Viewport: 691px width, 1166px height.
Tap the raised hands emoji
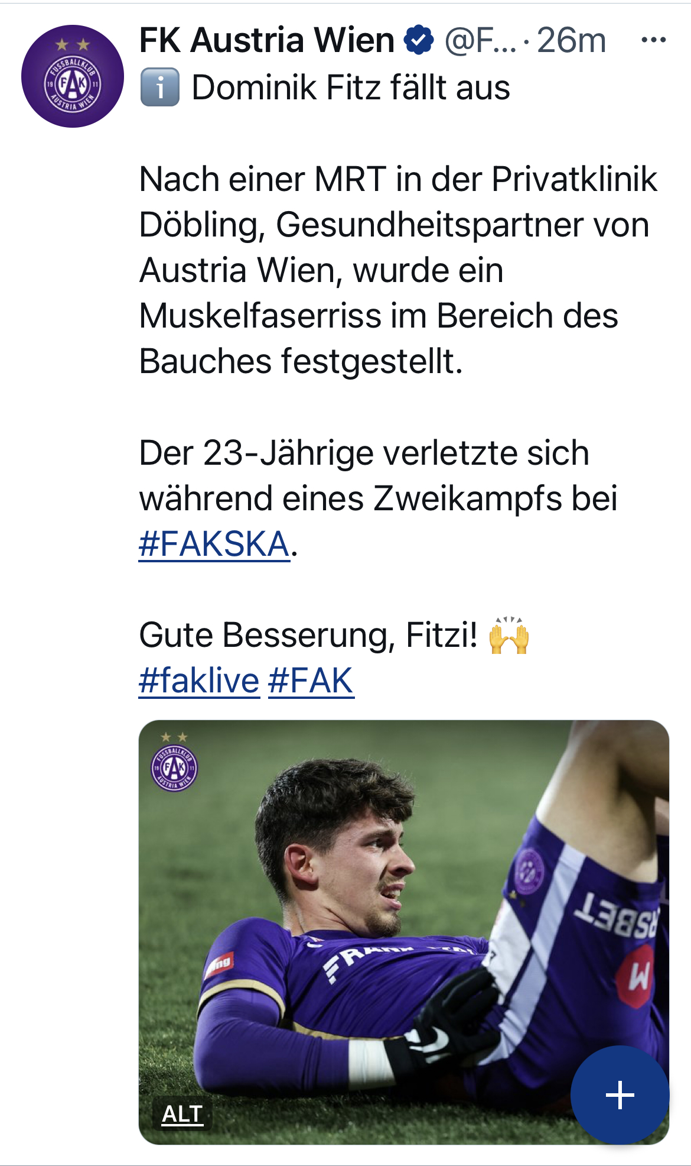(x=509, y=636)
